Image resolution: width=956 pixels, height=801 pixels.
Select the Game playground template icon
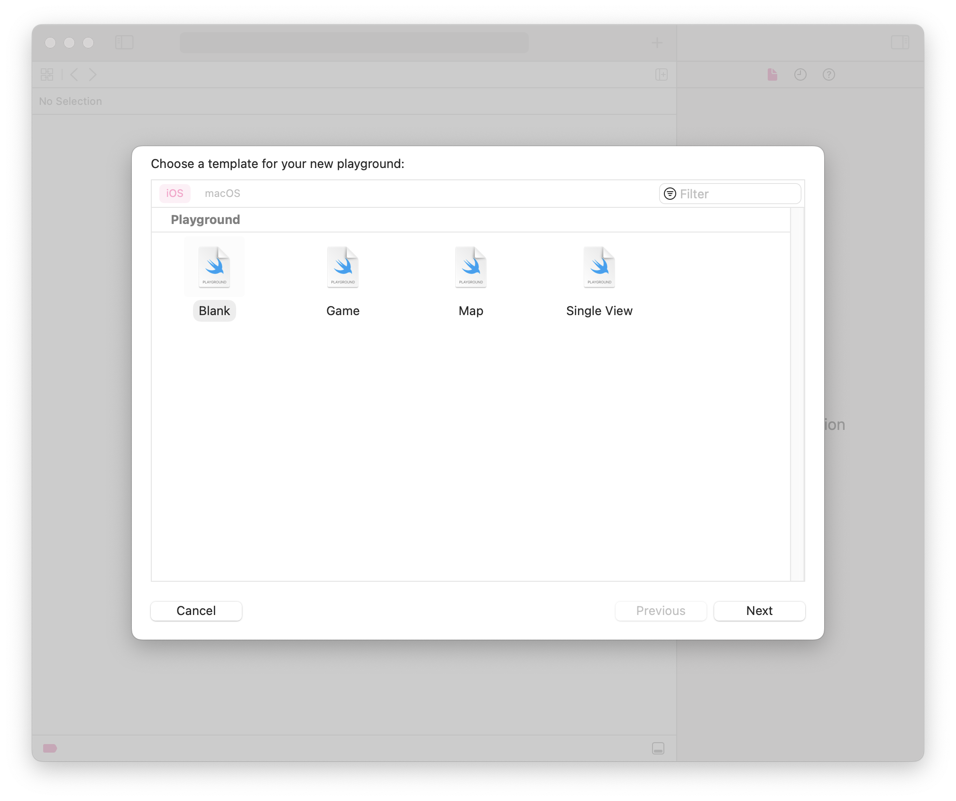coord(343,267)
